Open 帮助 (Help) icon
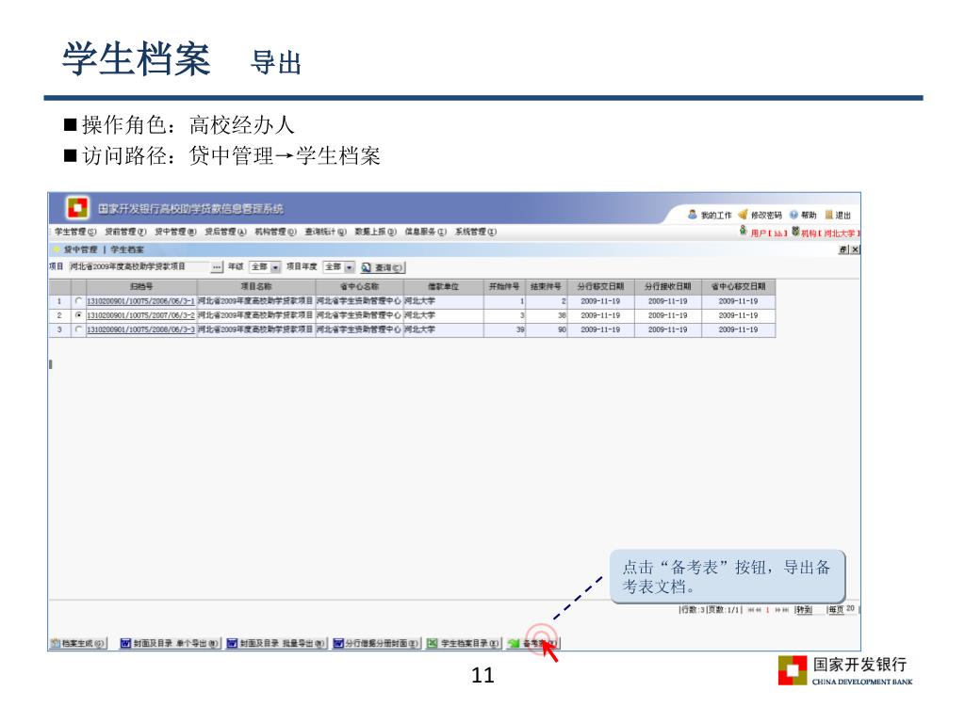The height and width of the screenshot is (723, 965). tap(793, 215)
